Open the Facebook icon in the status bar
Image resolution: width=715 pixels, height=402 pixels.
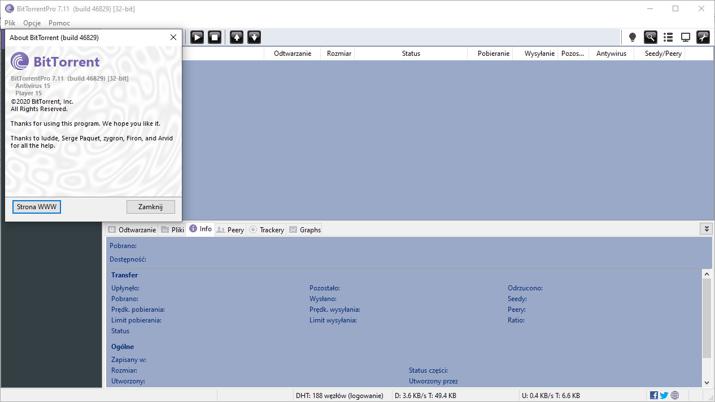(654, 396)
